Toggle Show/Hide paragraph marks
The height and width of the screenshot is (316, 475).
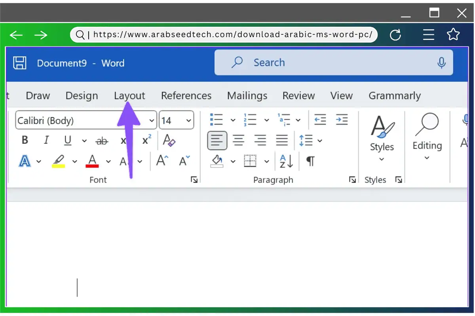[311, 161]
